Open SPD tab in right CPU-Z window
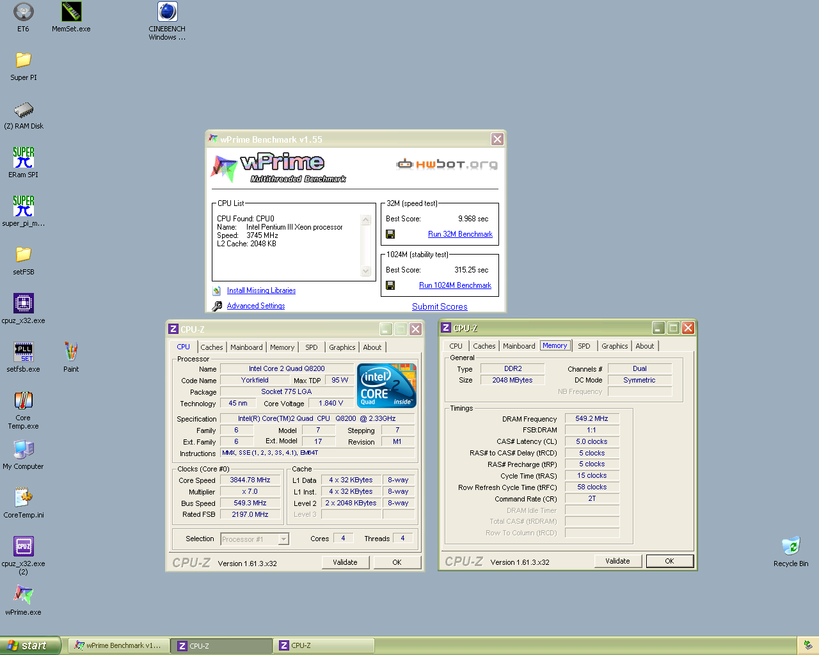 [x=584, y=346]
